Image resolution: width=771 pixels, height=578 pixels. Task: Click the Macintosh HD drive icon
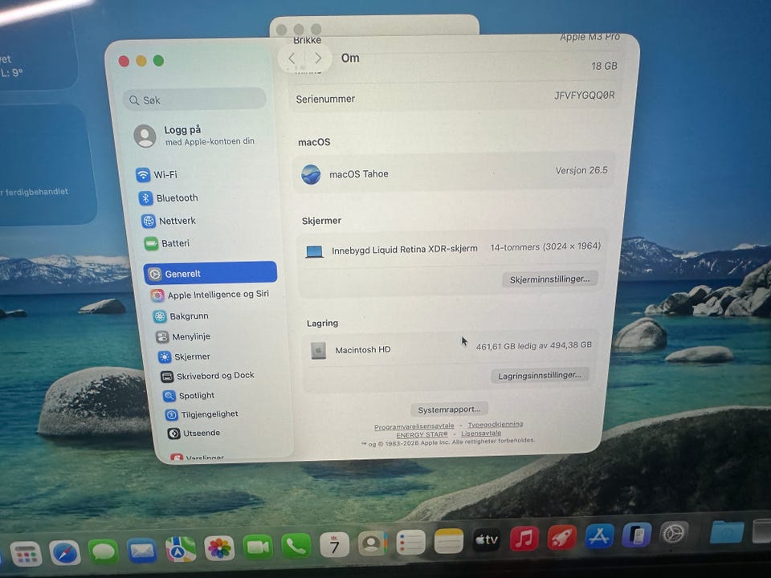319,351
